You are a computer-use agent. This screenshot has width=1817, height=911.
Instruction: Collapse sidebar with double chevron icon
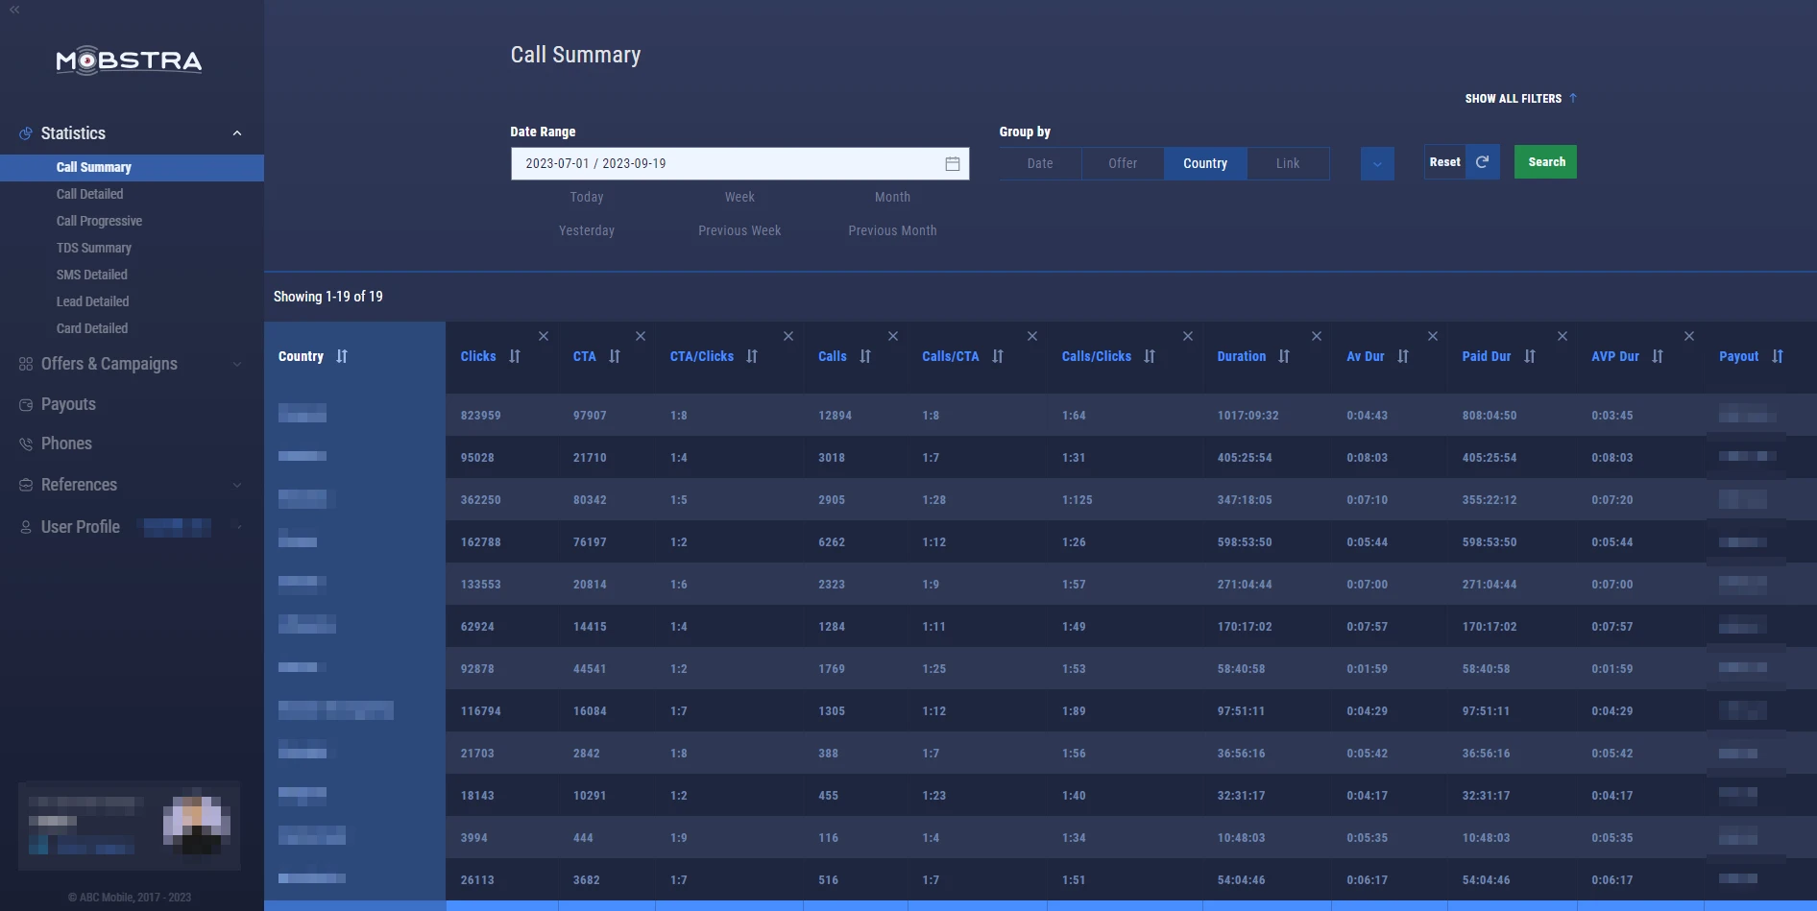click(x=14, y=10)
